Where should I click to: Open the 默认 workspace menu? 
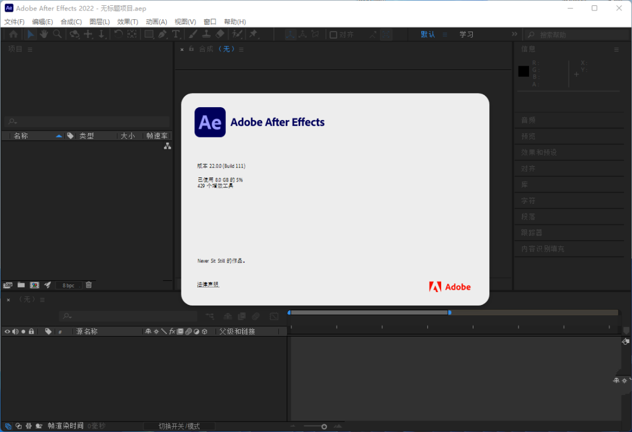(x=445, y=35)
